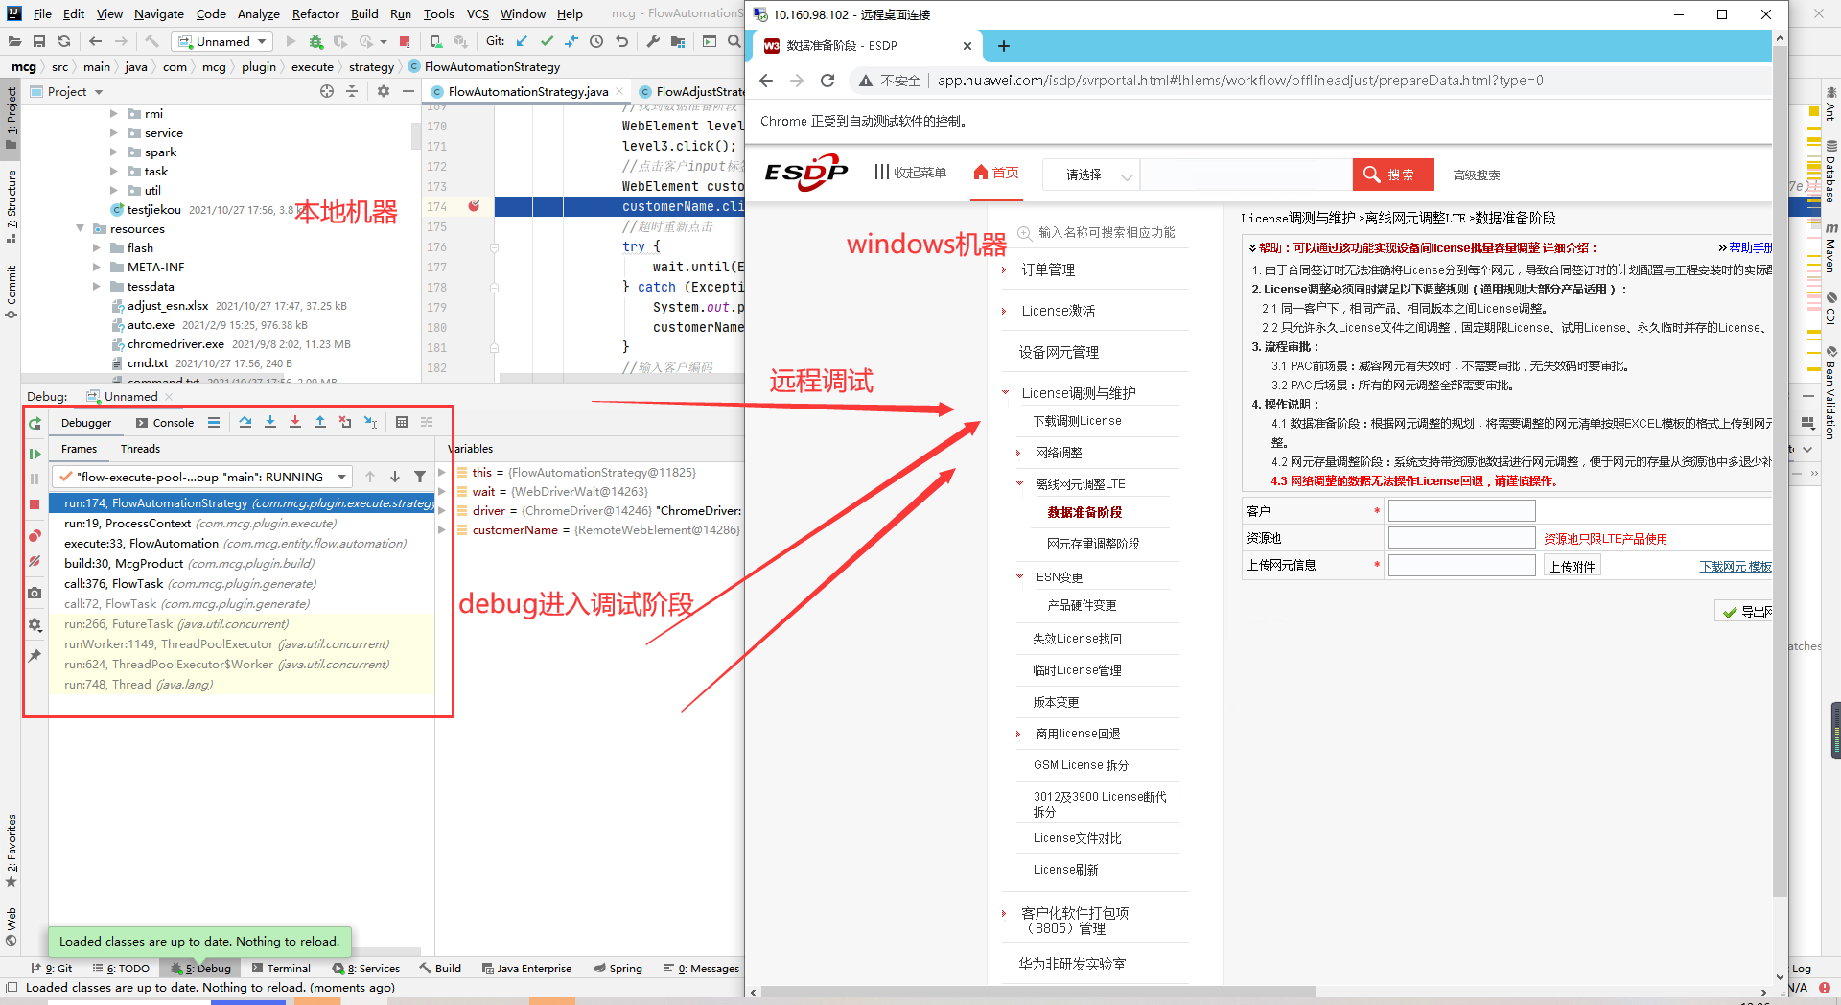The image size is (1841, 1005).
Task: Click the Locate in Project crosshair icon
Action: (x=327, y=91)
